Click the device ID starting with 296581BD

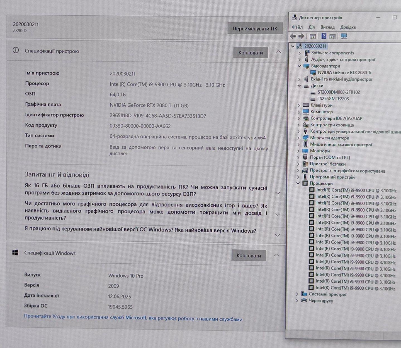(158, 116)
